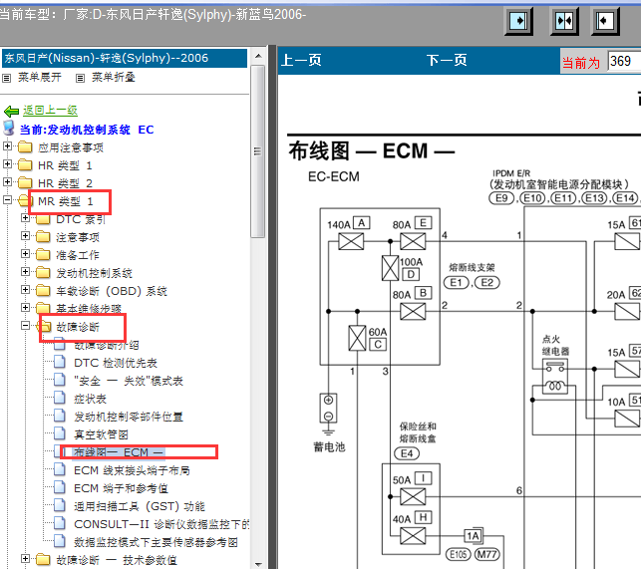Expand the 应用注意事项 folder
This screenshot has height=569, width=641.
7,145
